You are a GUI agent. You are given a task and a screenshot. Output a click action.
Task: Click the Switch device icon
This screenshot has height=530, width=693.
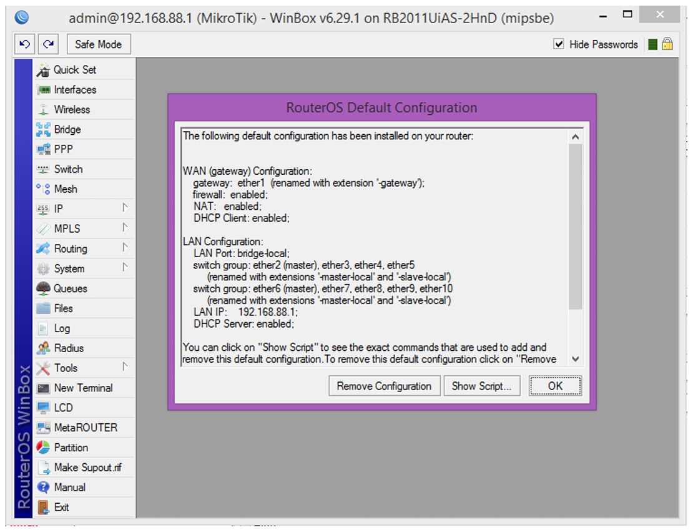tap(43, 169)
